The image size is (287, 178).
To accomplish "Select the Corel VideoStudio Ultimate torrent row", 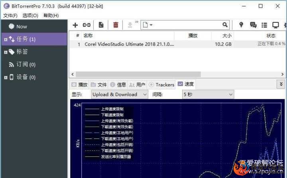I will click(177, 44).
